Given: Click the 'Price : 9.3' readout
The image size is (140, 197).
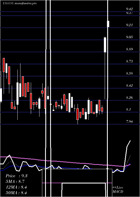Looking at the screenshot, I should (17, 176).
